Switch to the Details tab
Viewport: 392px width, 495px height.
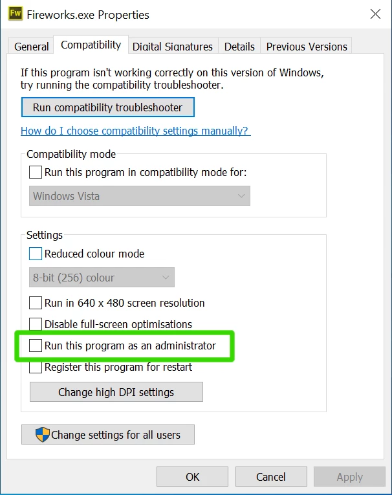pos(239,47)
